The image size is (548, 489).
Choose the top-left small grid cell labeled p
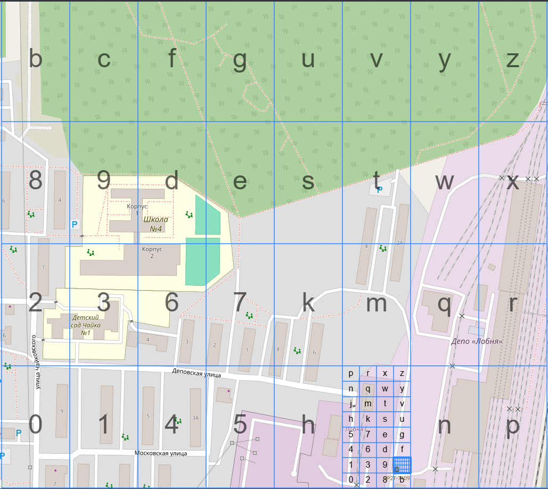click(x=350, y=373)
